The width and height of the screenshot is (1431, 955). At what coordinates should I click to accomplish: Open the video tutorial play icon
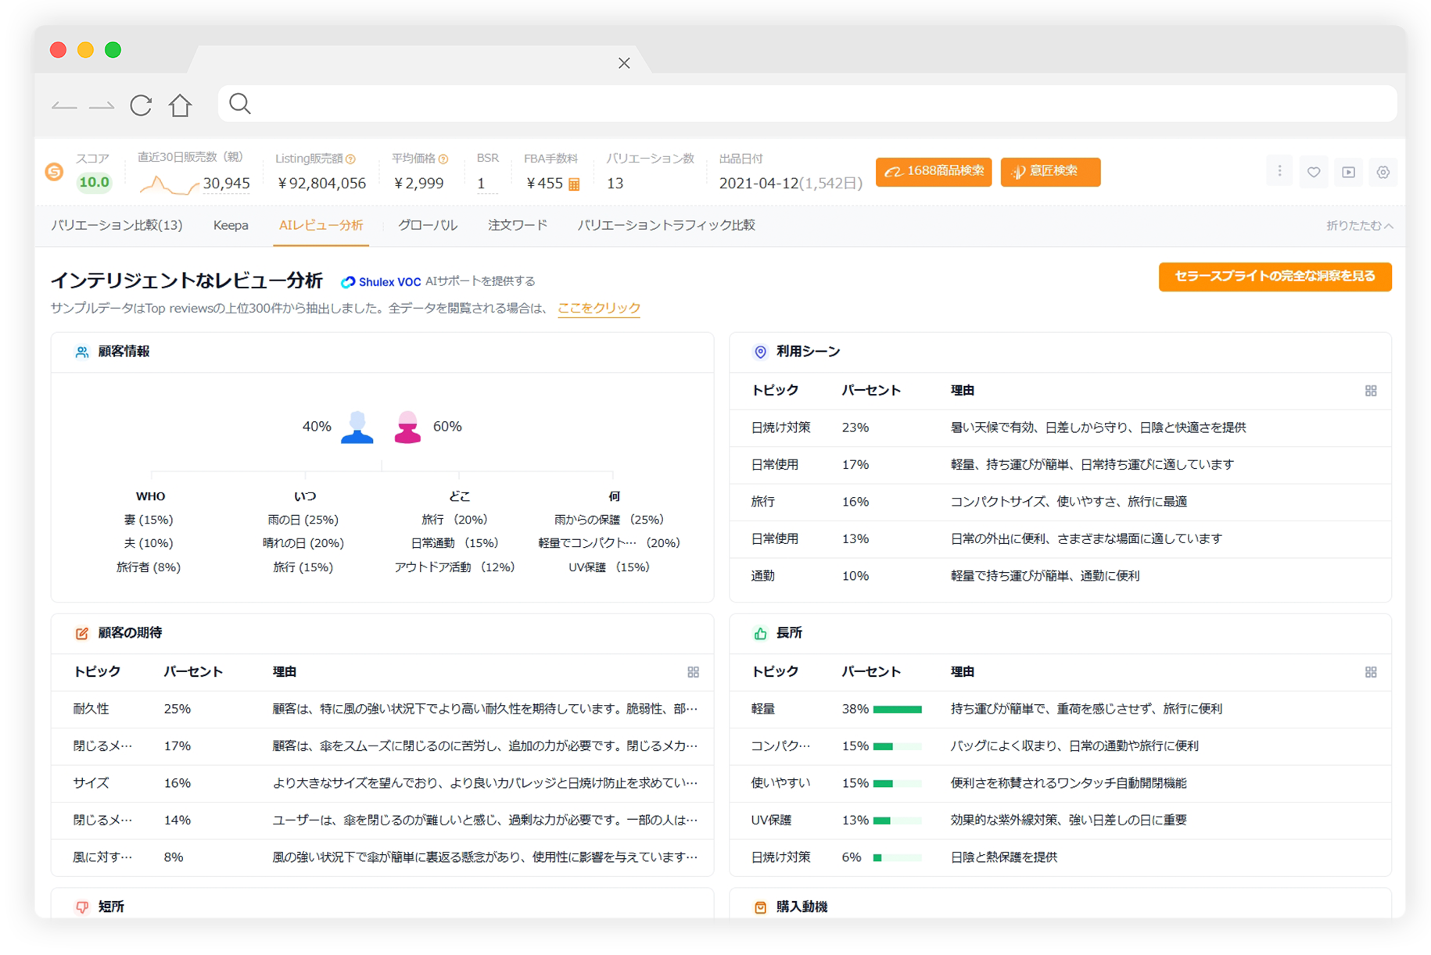click(x=1348, y=172)
